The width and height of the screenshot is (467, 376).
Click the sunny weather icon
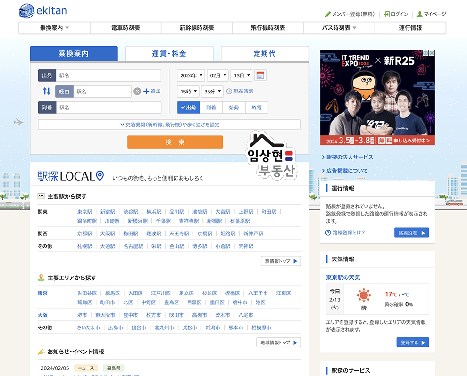(x=364, y=295)
